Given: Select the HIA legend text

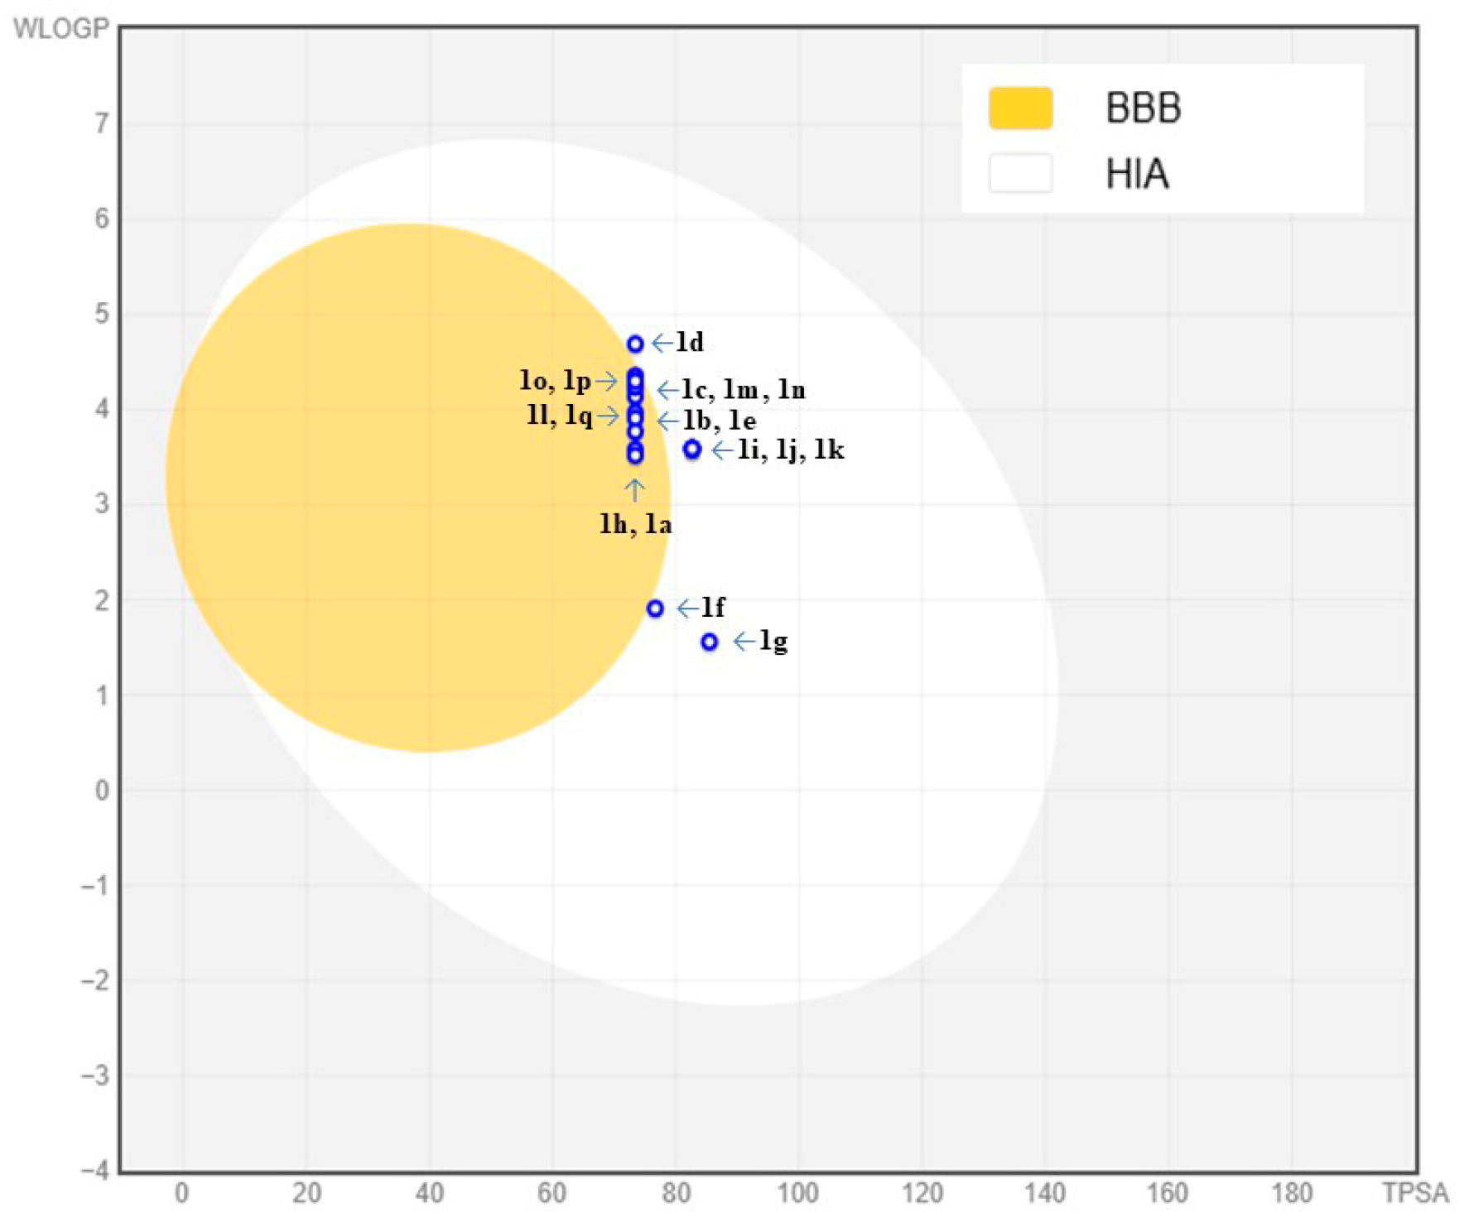Looking at the screenshot, I should (1137, 174).
